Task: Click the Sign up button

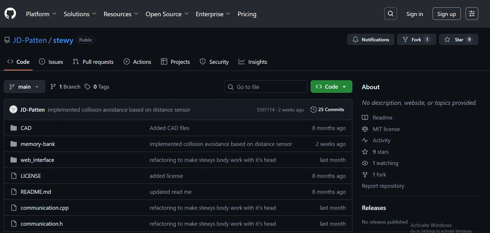Action: [x=447, y=14]
